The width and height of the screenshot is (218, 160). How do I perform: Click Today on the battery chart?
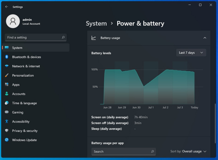coord(194,107)
